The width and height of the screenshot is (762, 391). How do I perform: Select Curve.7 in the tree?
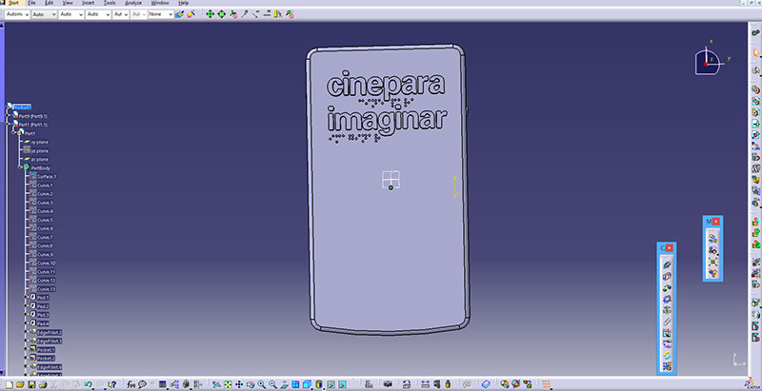pos(45,237)
